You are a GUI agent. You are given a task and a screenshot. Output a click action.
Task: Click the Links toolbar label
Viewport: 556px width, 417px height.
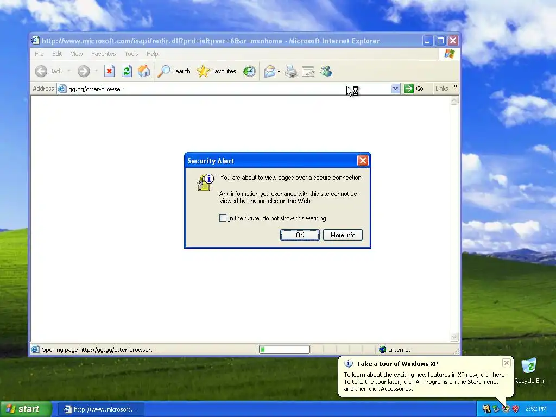(x=442, y=89)
